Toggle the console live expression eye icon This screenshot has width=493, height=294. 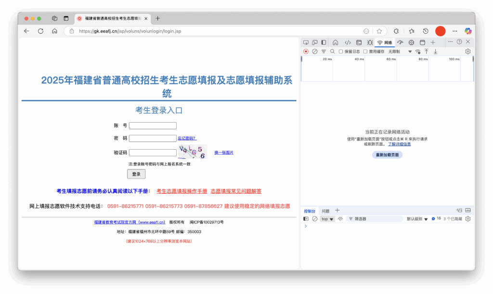point(340,218)
